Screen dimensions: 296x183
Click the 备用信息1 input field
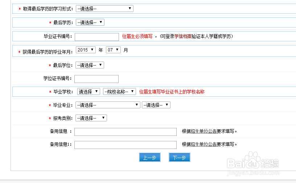[125, 145]
